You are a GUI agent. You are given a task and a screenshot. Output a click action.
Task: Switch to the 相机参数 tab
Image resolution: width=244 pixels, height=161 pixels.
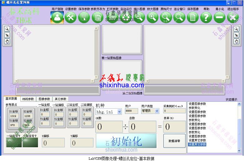click(x=28, y=99)
